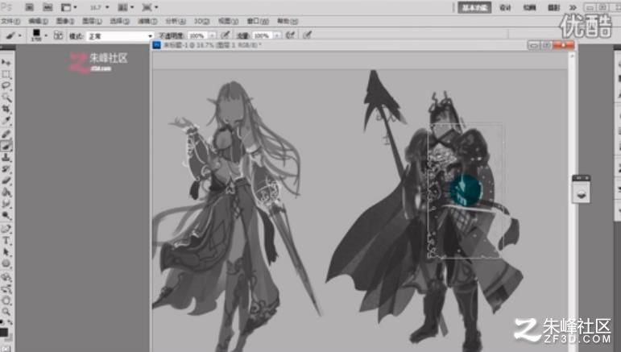This screenshot has width=621, height=352.
Task: Click the background color swatch
Action: [9, 338]
